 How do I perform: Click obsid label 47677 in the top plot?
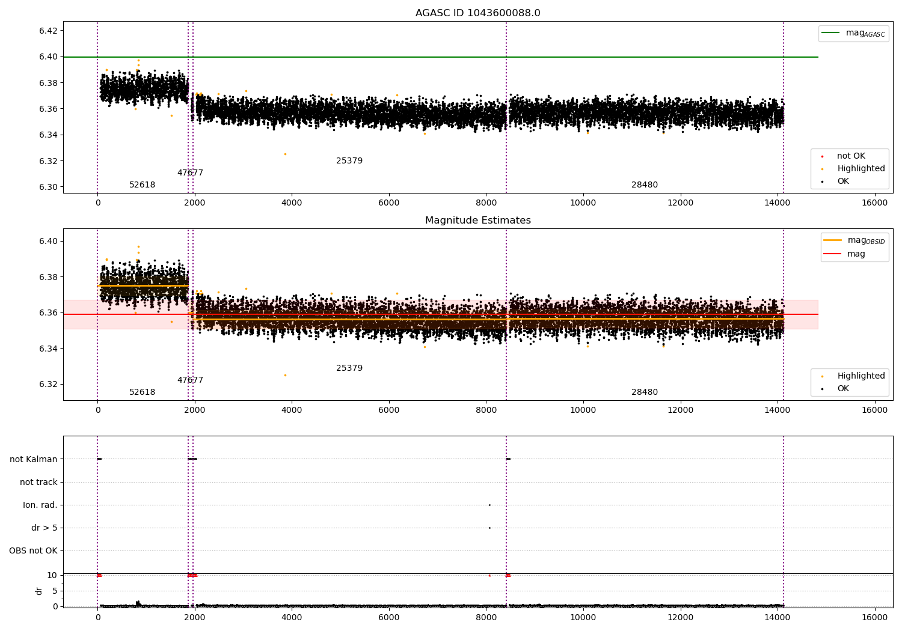pyautogui.click(x=190, y=173)
